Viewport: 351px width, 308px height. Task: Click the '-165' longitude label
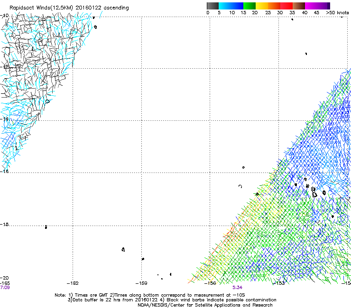[x=5, y=283]
